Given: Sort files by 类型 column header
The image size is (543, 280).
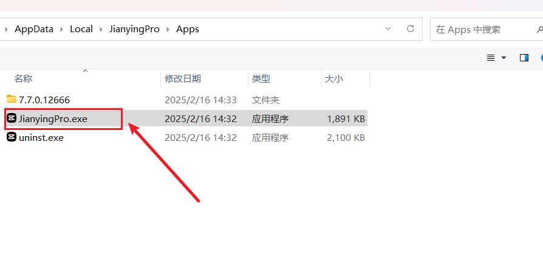Looking at the screenshot, I should click(x=261, y=78).
